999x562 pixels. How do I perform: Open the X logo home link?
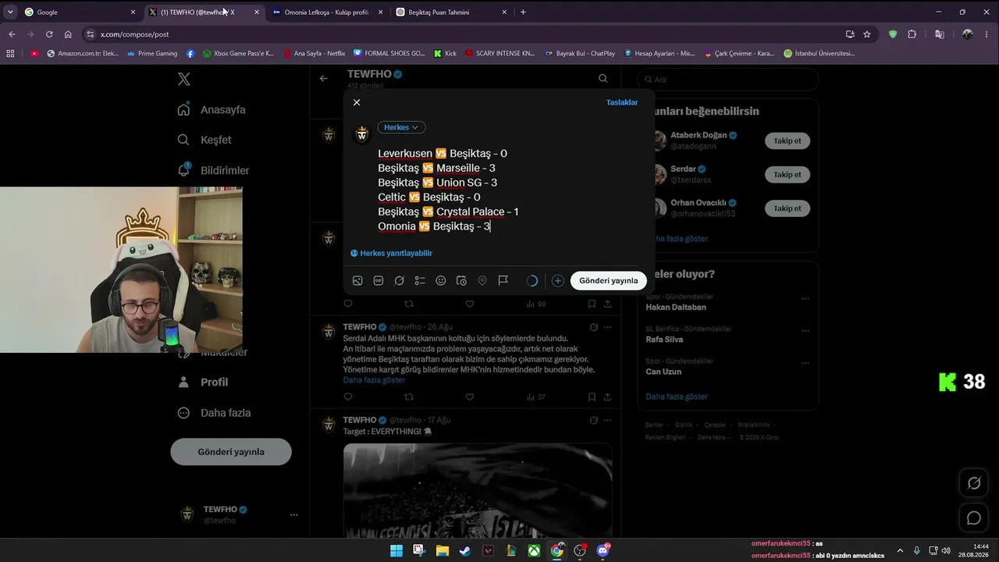[x=183, y=79]
